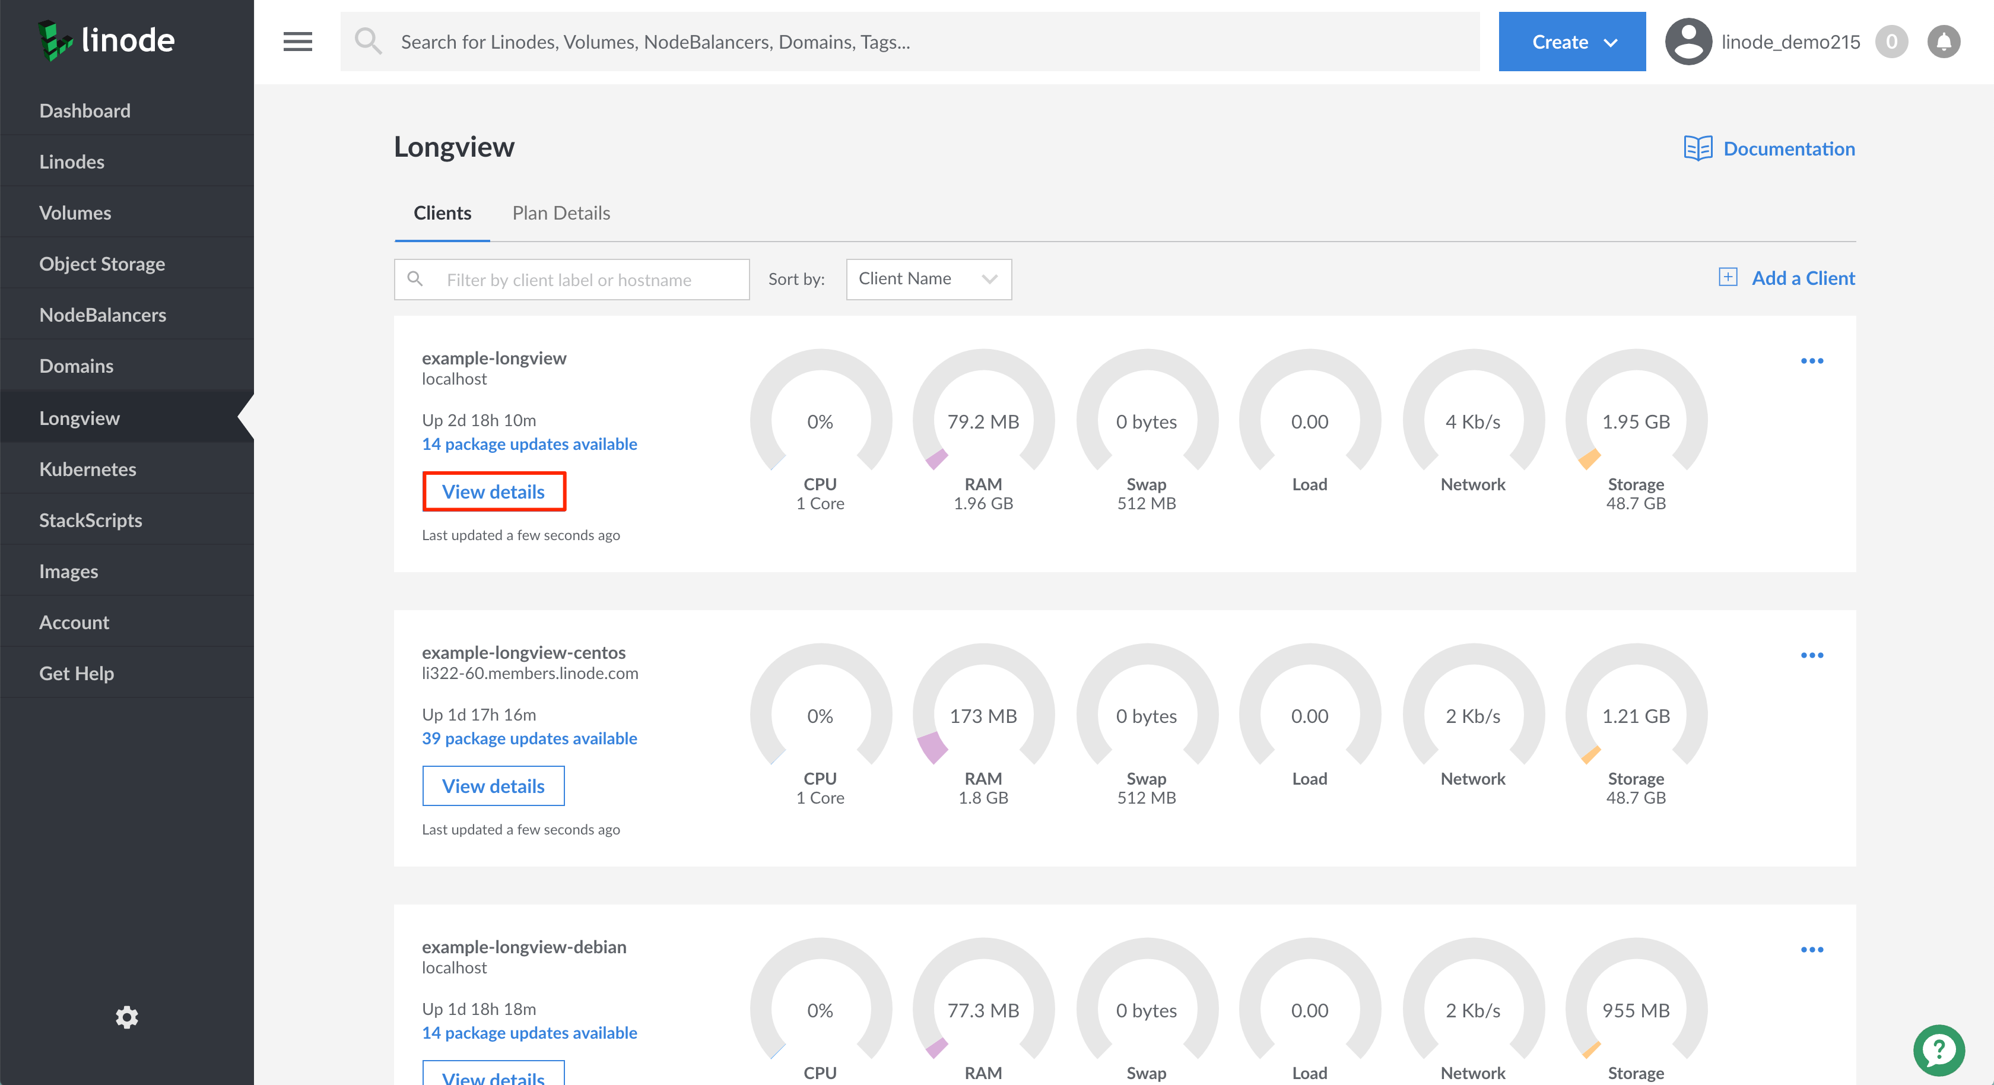
Task: Click the settings gear icon bottom left
Action: 127,1016
